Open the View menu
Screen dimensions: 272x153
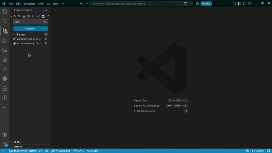point(41,4)
